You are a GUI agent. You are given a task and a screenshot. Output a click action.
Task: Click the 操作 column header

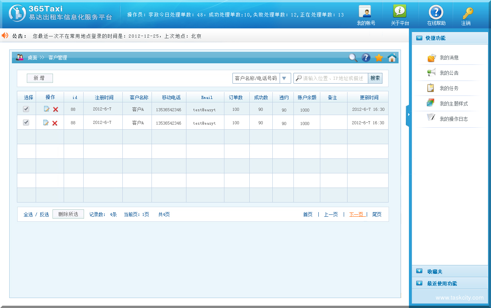pos(50,97)
